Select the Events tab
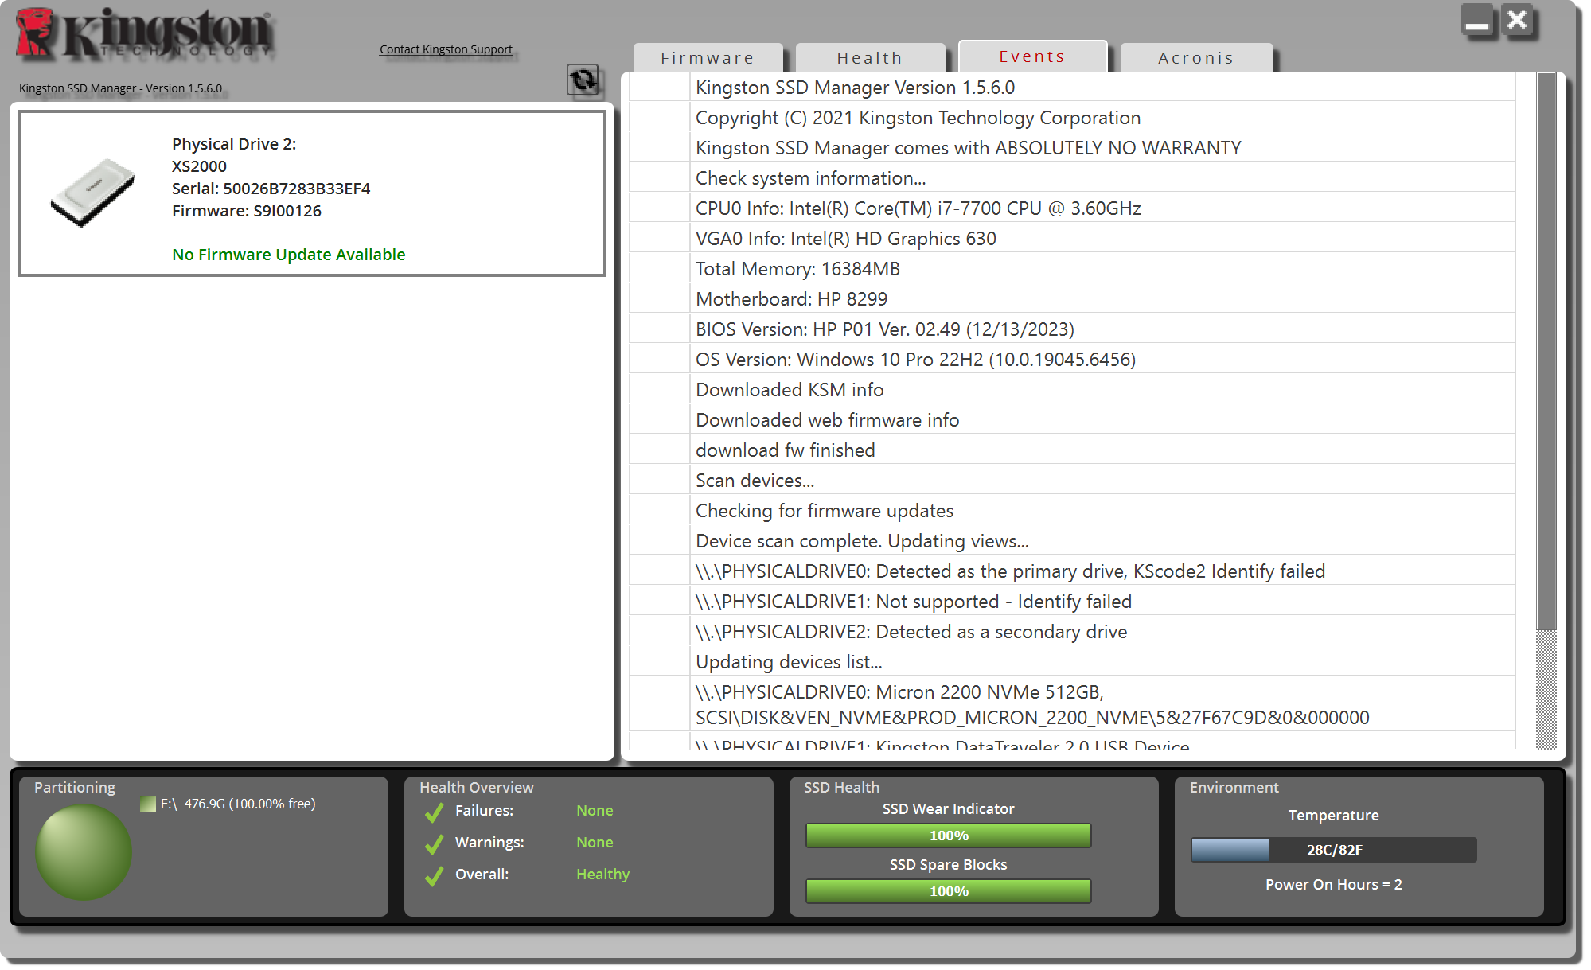This screenshot has width=1591, height=970. click(x=1032, y=56)
